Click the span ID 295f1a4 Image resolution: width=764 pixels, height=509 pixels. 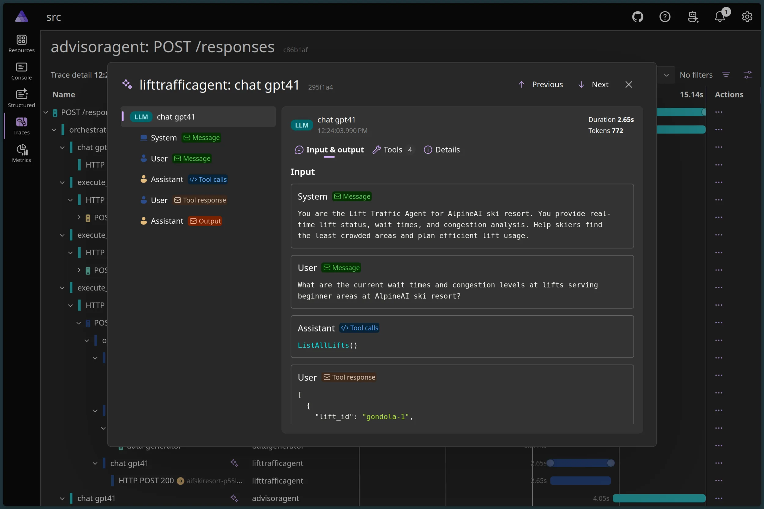tap(320, 87)
